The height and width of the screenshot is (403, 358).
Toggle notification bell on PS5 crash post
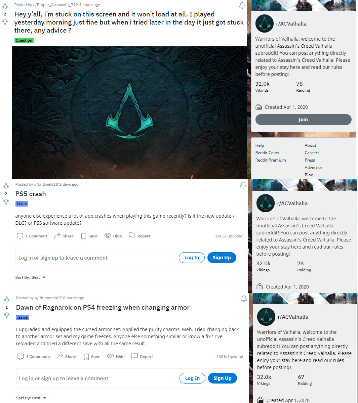point(243,185)
